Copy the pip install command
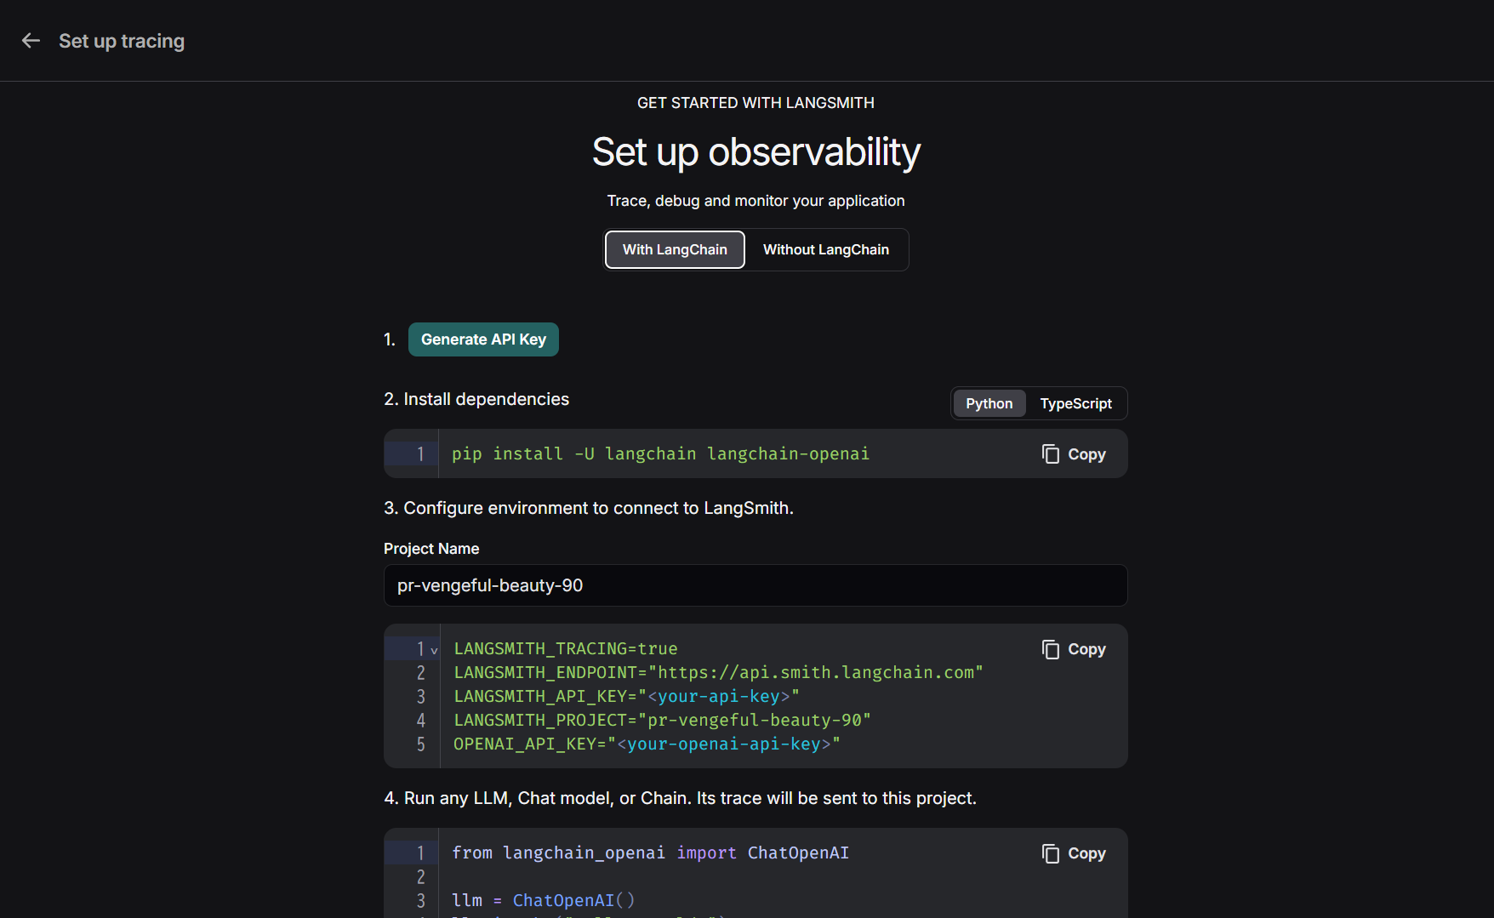Screen dimensions: 1494x918 pyautogui.click(x=1074, y=454)
